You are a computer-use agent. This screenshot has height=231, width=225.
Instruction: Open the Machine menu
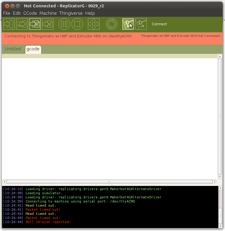pos(48,13)
